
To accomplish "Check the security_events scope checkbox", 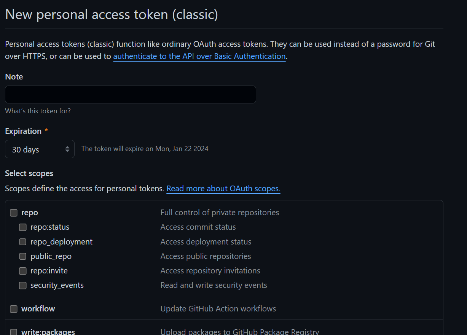I will coord(23,285).
